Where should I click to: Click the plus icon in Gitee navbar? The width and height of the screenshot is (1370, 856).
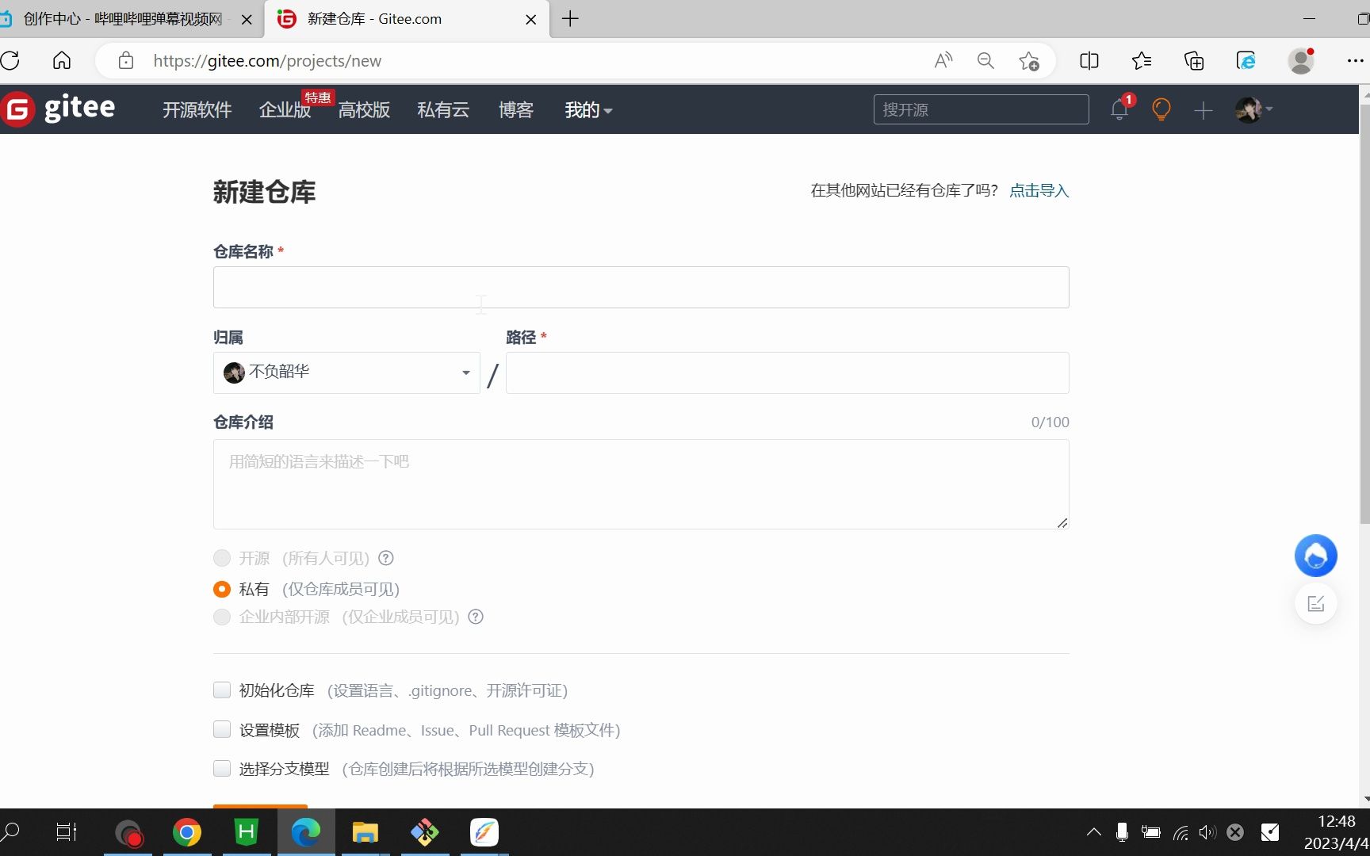tap(1204, 110)
